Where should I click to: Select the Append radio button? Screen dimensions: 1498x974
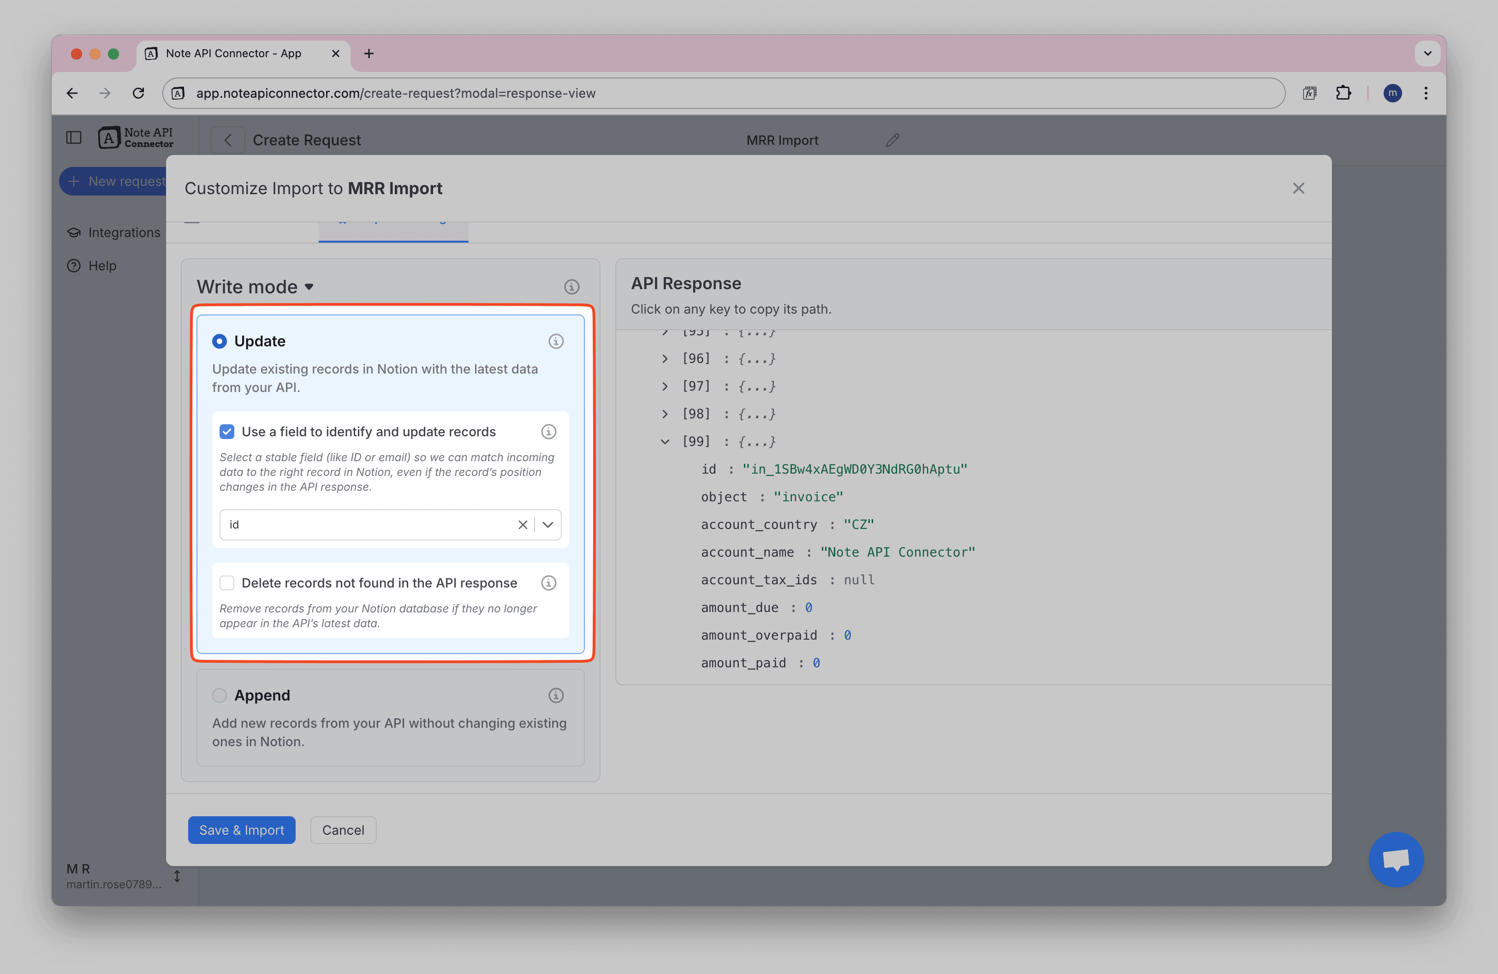(x=219, y=695)
